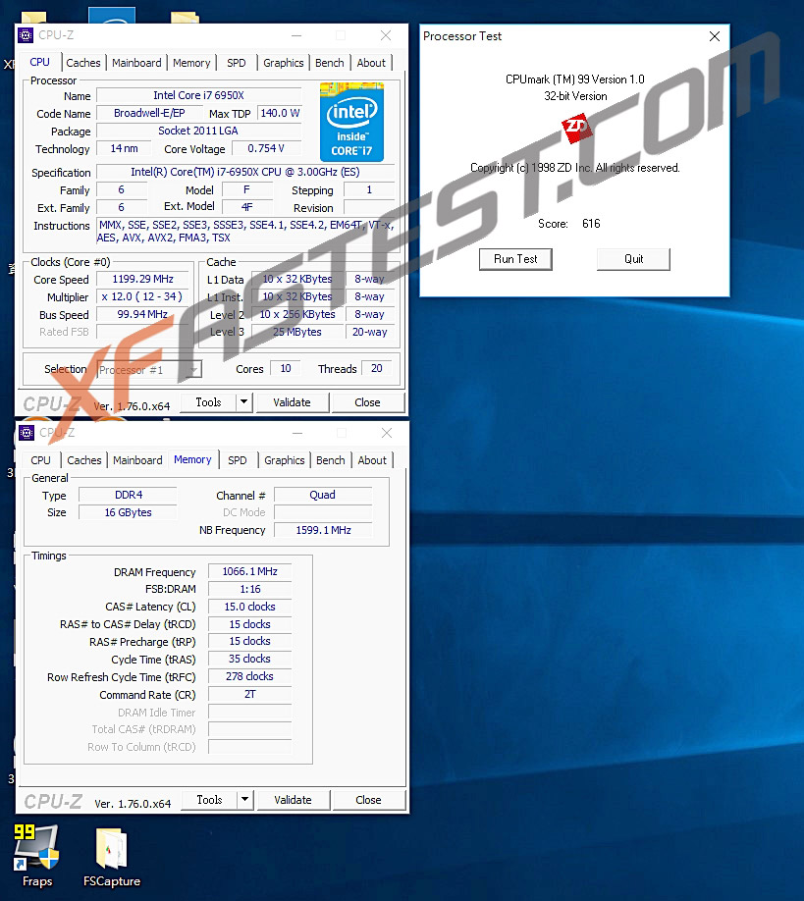Click the tRFC value 278 clocks
Image resolution: width=804 pixels, height=901 pixels.
pos(250,676)
